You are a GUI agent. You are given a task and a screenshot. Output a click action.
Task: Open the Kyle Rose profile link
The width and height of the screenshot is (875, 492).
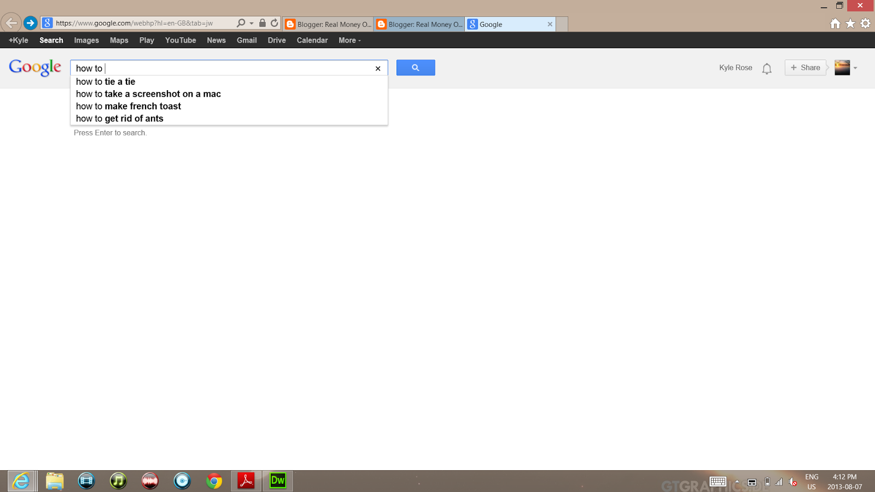click(x=736, y=68)
